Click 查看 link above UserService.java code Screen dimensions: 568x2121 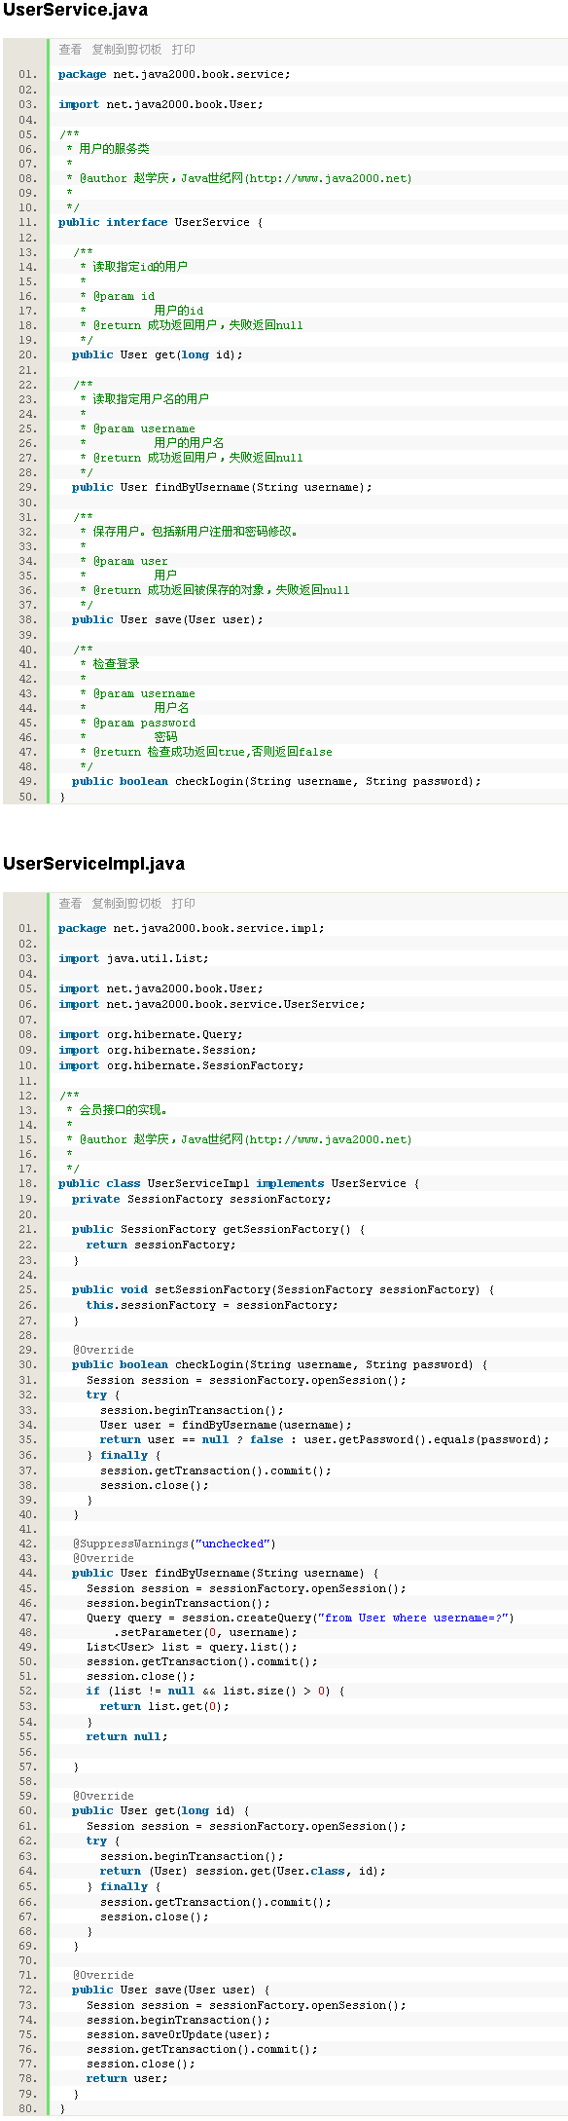coord(70,50)
